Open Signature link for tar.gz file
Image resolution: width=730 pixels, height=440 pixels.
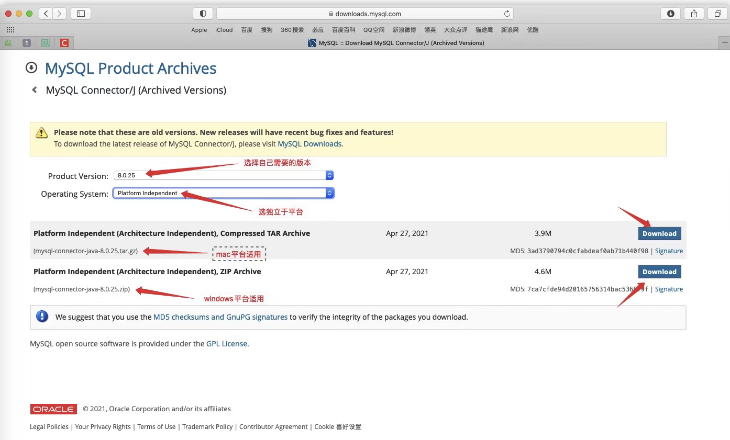point(669,251)
